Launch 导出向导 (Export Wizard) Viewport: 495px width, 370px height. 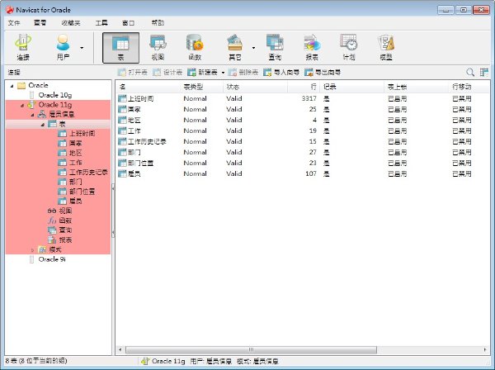[323, 73]
